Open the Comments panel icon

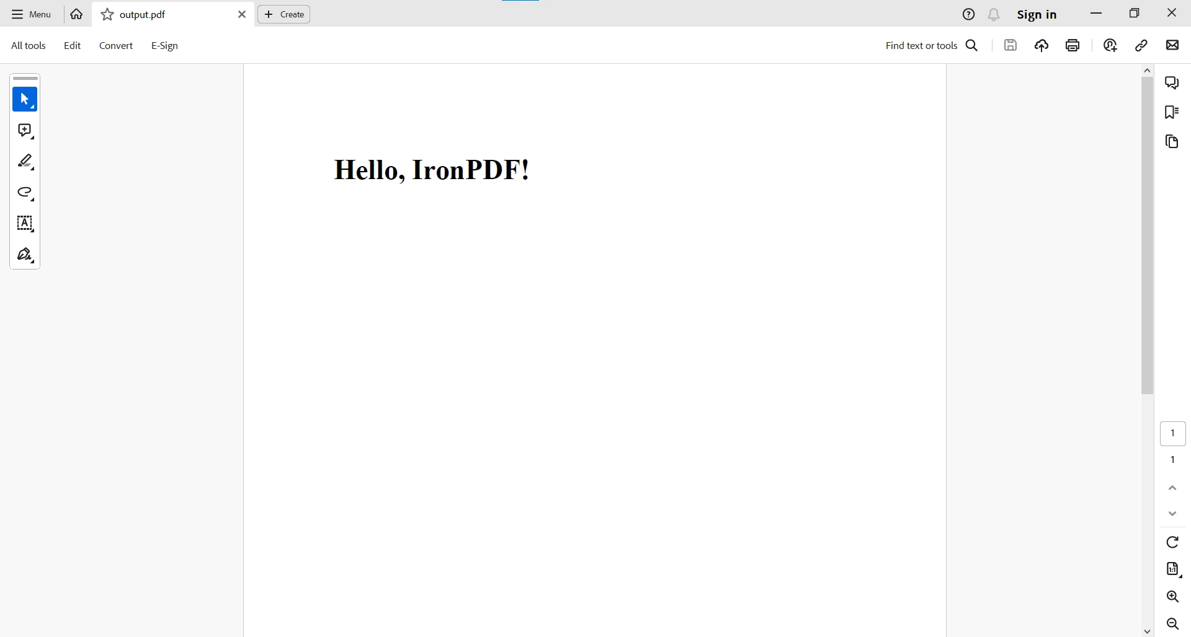point(1172,83)
